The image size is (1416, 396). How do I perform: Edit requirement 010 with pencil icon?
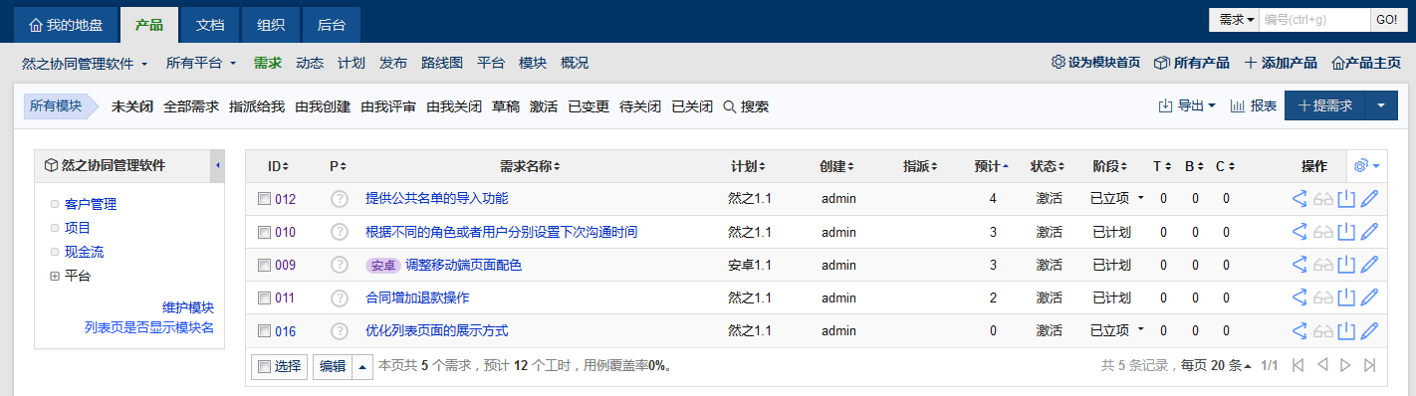[1370, 232]
